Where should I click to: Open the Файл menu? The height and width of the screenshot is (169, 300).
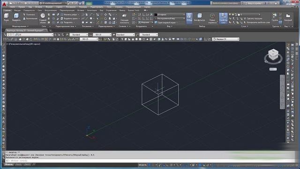click(13, 7)
